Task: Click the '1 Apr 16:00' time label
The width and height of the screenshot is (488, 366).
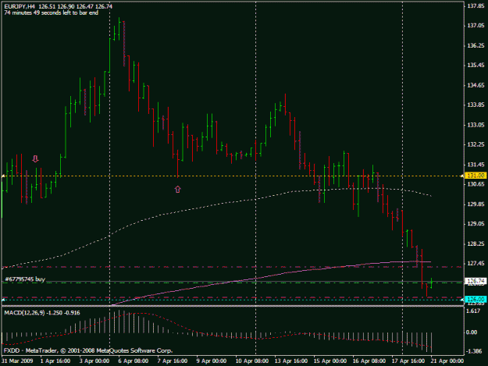Action: pyautogui.click(x=55, y=361)
